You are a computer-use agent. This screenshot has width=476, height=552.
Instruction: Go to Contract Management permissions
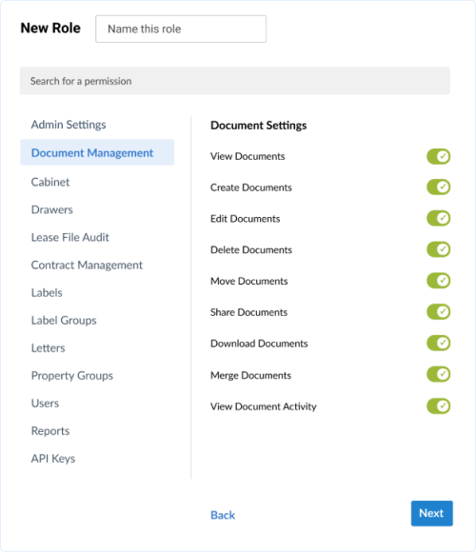[x=87, y=266]
